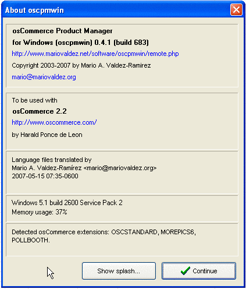
Task: Click the osCommerce 2.2 bold label
Action: click(40, 111)
